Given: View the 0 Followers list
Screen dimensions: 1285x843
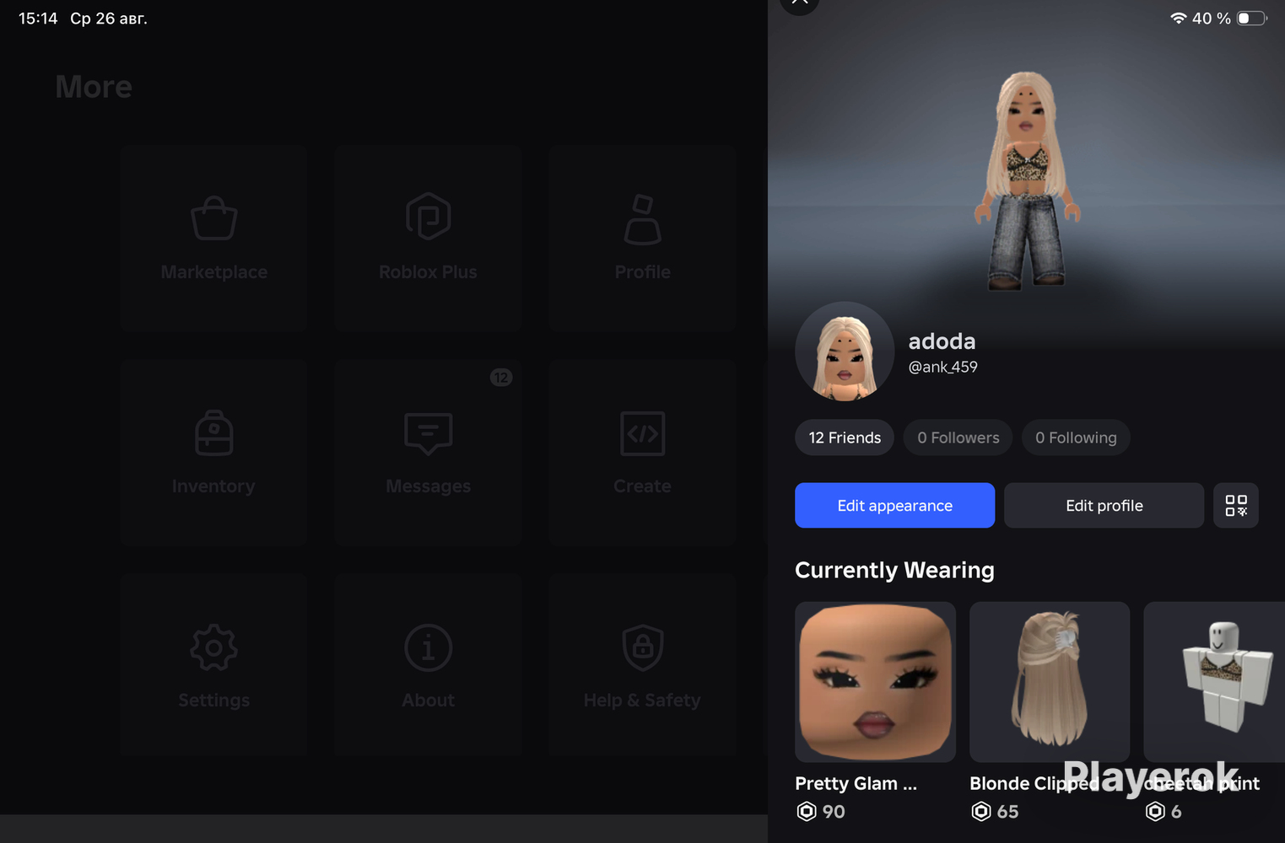Looking at the screenshot, I should point(958,438).
